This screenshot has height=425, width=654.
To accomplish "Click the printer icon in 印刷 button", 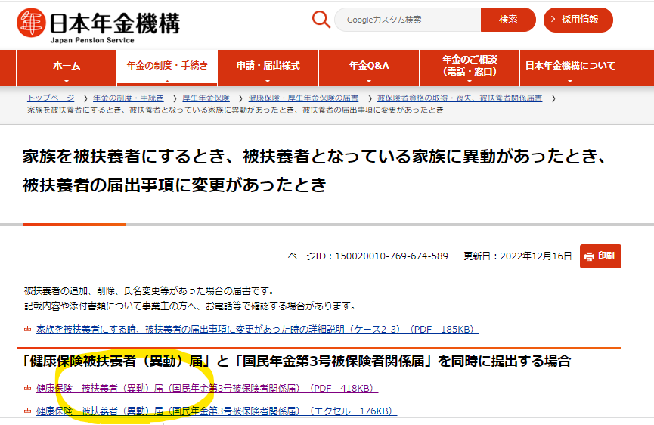I will click(589, 256).
